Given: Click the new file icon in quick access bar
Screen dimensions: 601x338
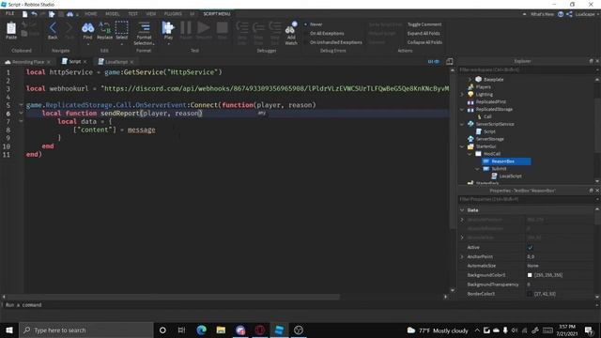Looking at the screenshot, I should tap(25, 14).
